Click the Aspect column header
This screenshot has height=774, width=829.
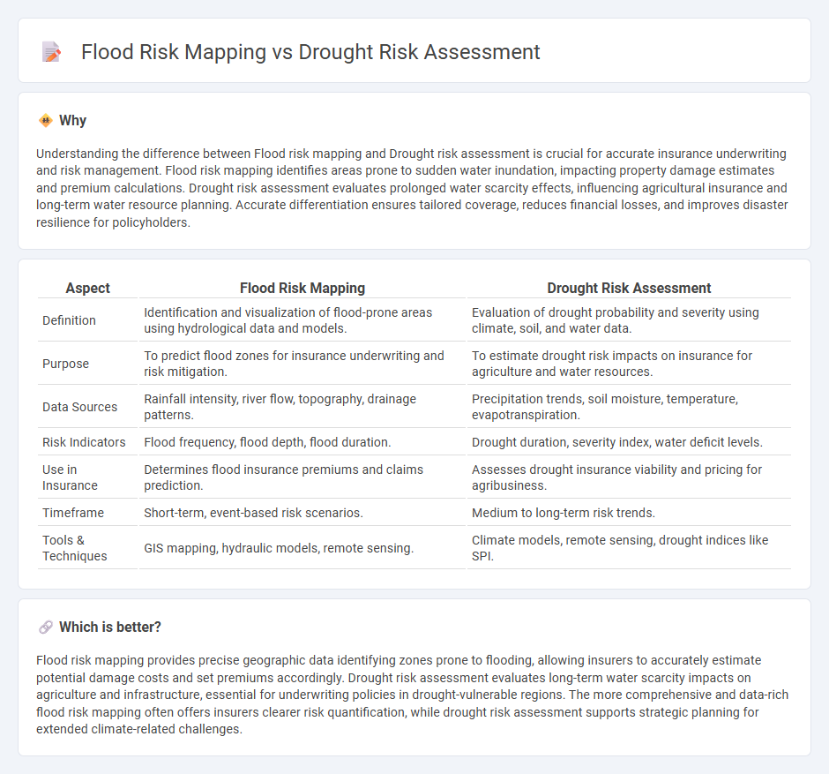coord(88,288)
